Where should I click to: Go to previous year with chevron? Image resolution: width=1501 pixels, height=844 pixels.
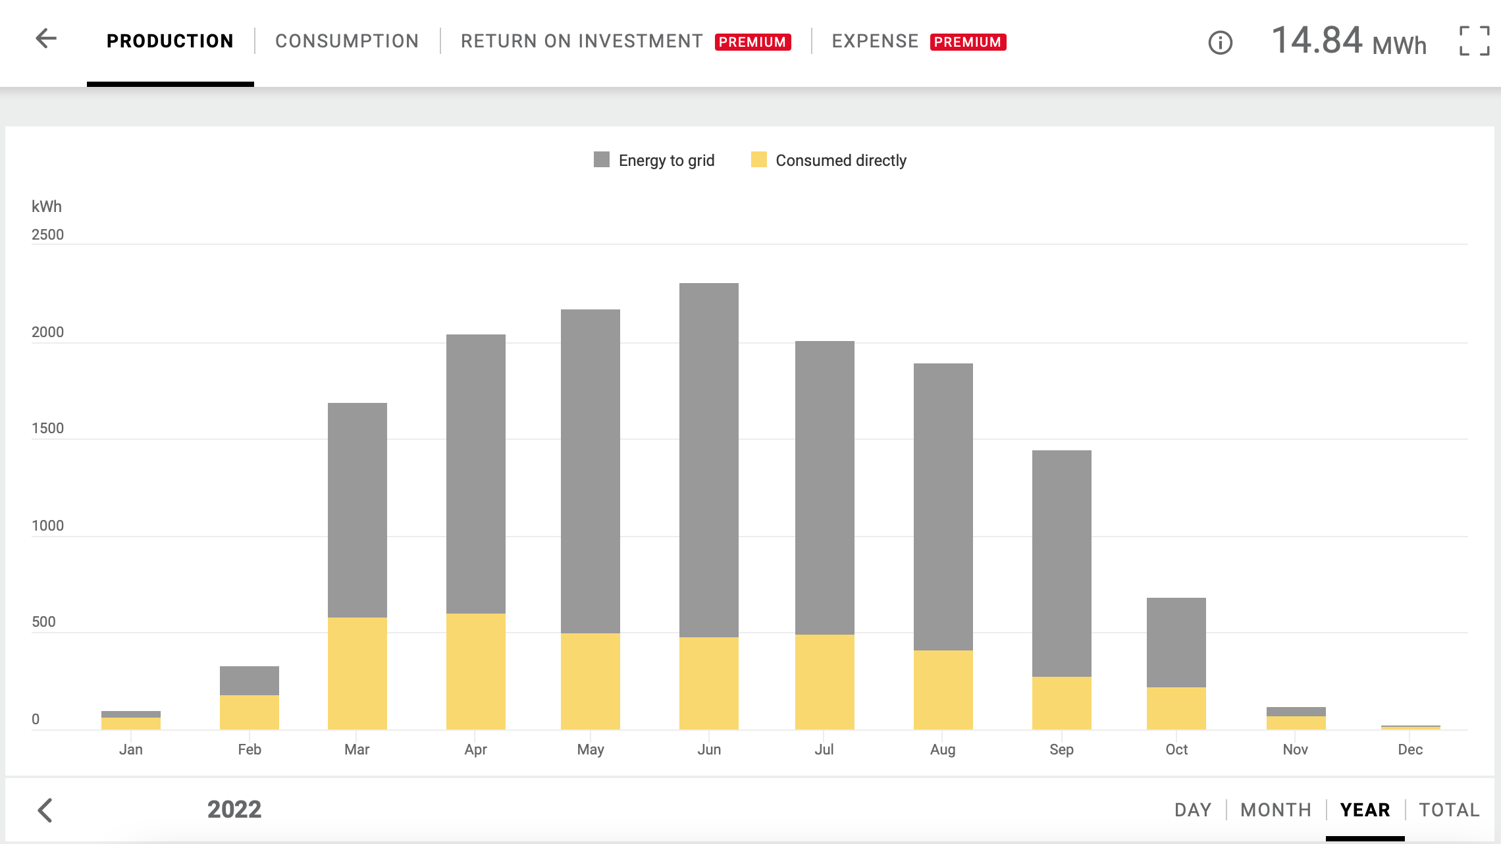coord(45,810)
